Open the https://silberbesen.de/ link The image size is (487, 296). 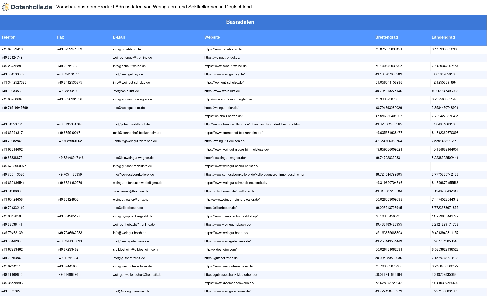(220, 208)
